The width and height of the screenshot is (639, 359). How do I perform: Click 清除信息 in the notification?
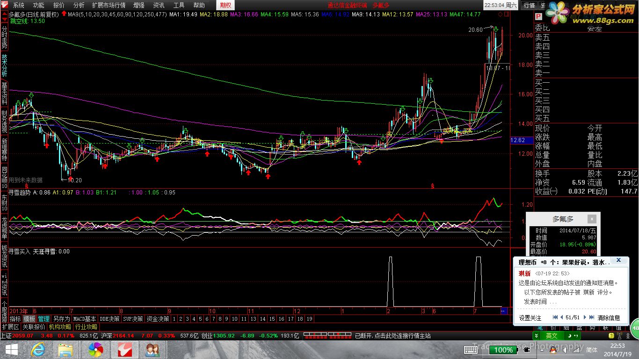(609, 317)
